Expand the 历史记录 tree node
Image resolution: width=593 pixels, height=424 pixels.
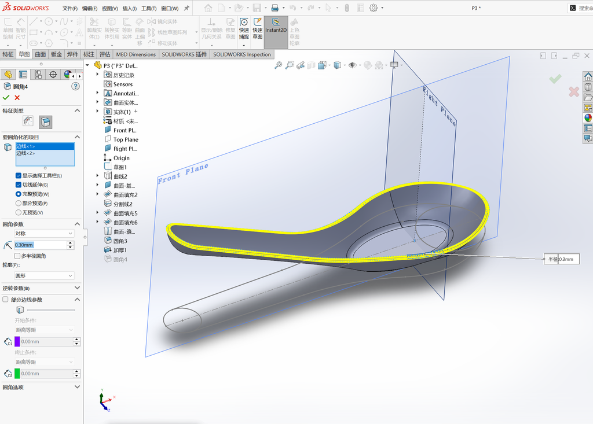tap(97, 75)
